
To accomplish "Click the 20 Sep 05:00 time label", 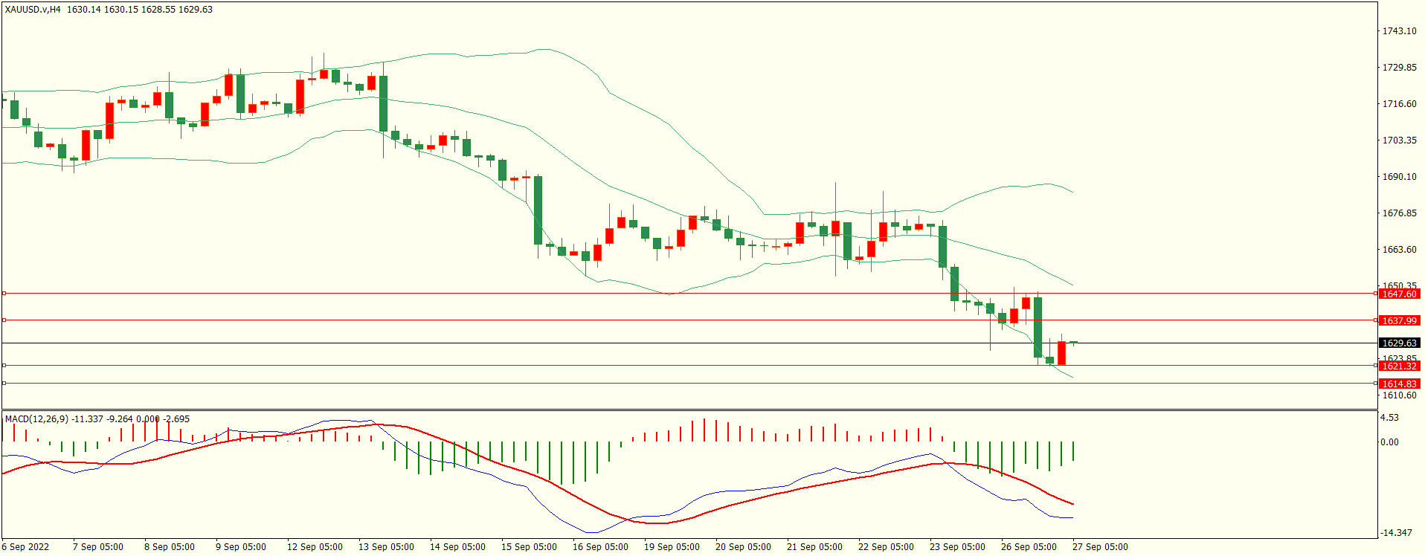I will tap(743, 547).
